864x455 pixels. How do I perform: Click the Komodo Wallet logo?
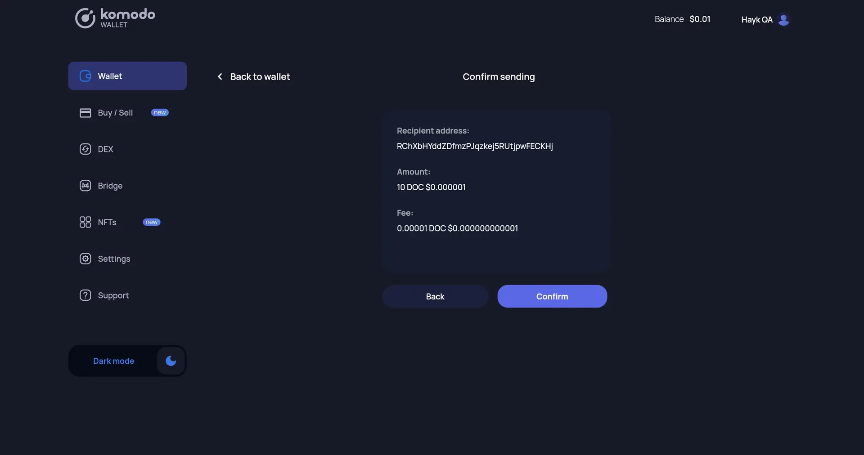(114, 18)
